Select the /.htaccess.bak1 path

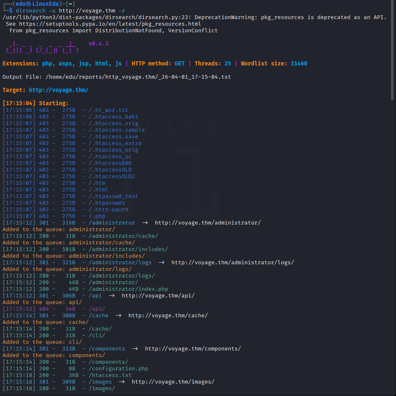tap(113, 117)
